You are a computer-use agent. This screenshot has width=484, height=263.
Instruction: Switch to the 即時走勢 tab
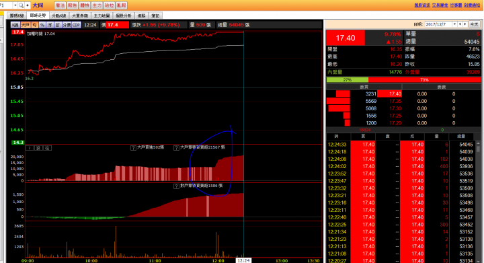(38, 15)
